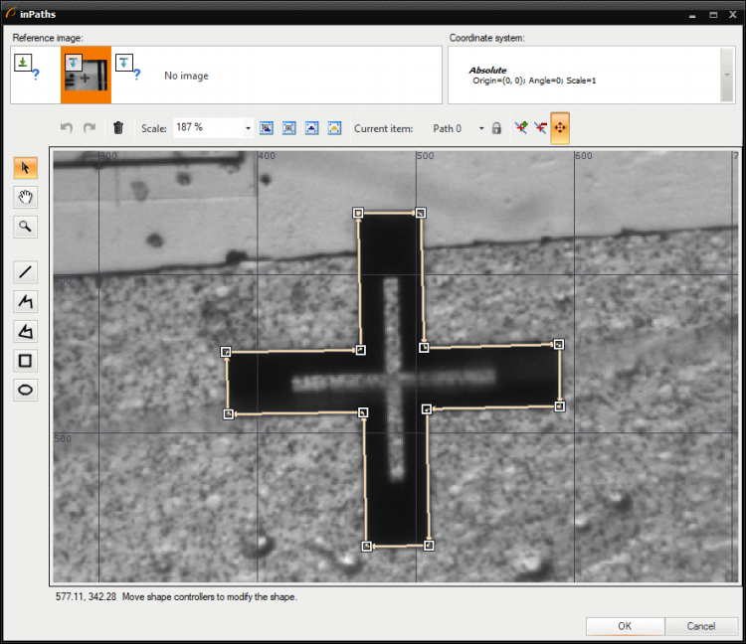Screen dimensions: 746x644
Task: Choose the rectangle shape tool
Action: (26, 361)
